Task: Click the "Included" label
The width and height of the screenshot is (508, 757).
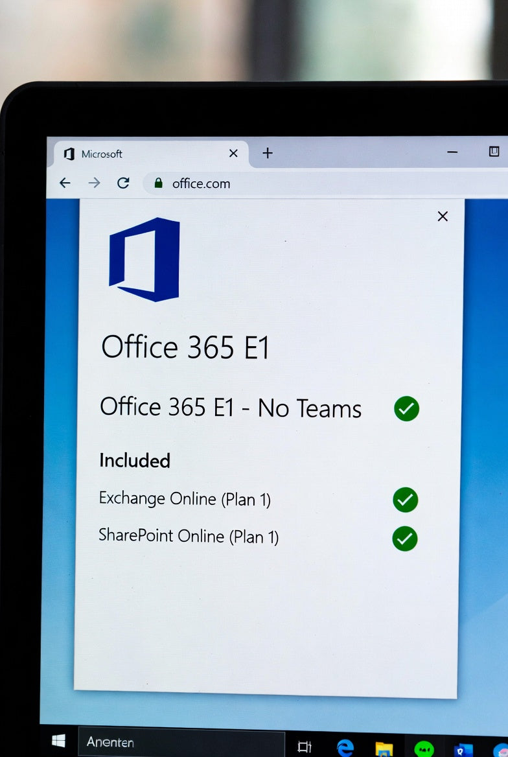Action: point(135,460)
